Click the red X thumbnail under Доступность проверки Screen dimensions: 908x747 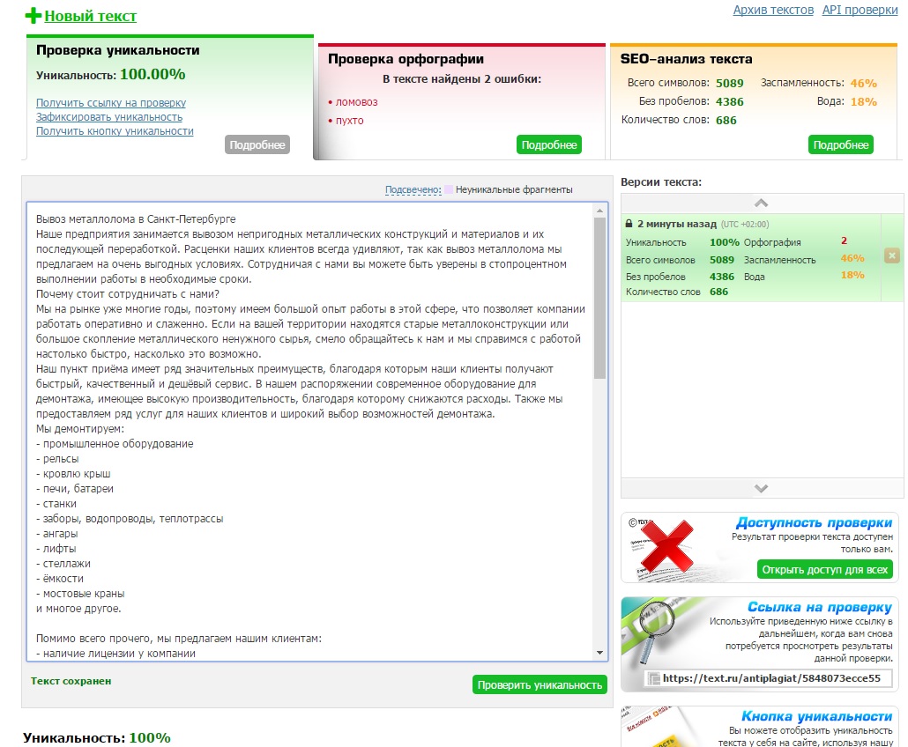pyautogui.click(x=666, y=547)
